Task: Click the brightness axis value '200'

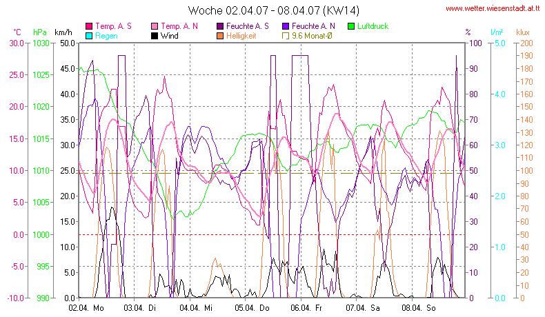Action: pos(526,43)
